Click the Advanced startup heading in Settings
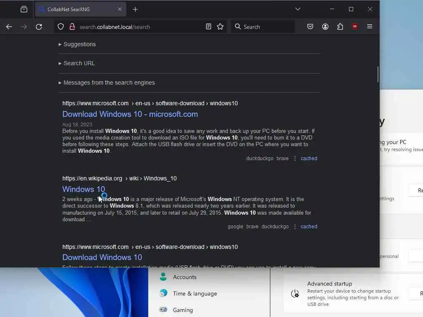This screenshot has height=317, width=423. click(x=330, y=284)
